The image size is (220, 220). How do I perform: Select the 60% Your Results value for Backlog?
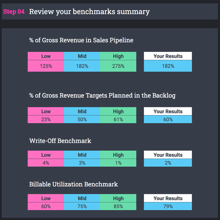168,119
